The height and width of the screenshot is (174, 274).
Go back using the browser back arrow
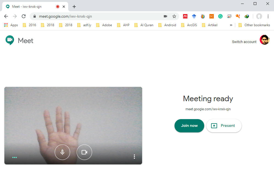(6, 16)
